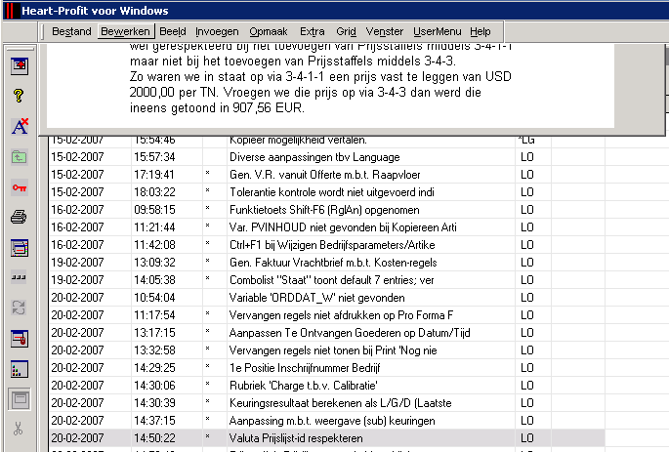Open the Extra menu
The image size is (669, 452).
click(x=312, y=31)
